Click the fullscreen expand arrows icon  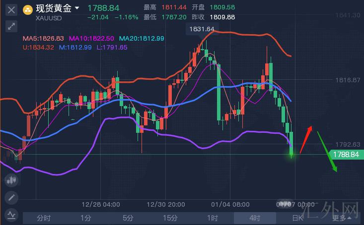click(x=11, y=26)
